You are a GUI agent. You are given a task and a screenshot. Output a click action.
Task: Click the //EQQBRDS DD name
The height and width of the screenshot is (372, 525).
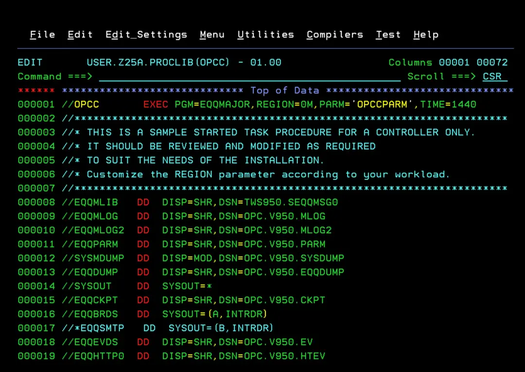pyautogui.click(x=90, y=315)
